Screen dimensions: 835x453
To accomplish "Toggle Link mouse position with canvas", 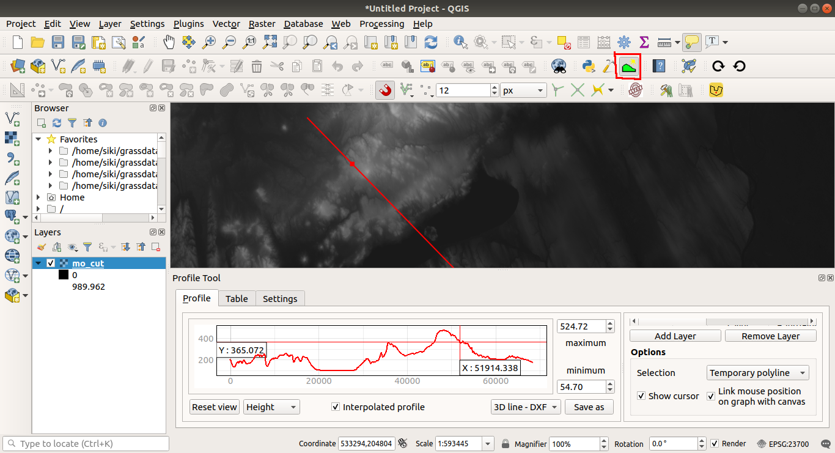I will tap(711, 396).
